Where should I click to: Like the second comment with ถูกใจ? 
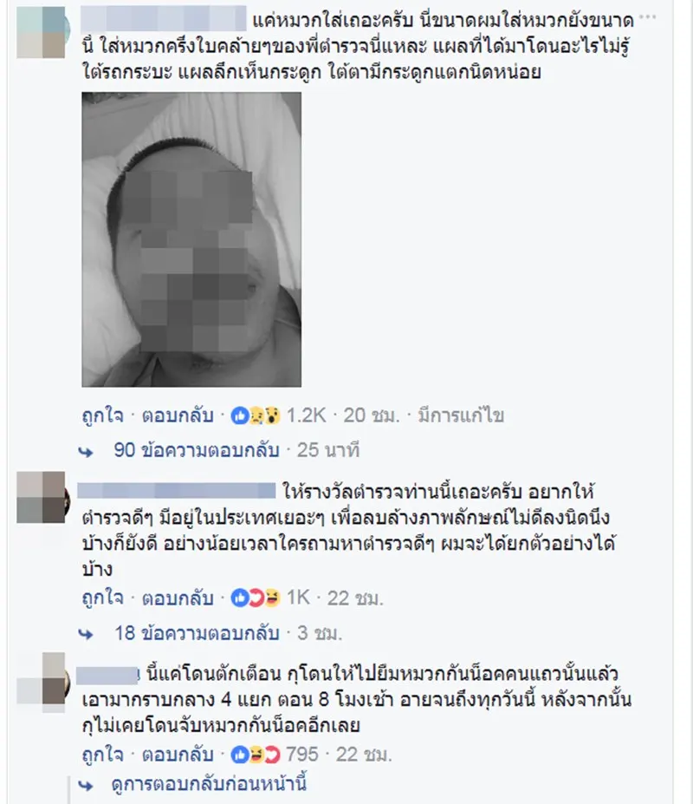103,598
